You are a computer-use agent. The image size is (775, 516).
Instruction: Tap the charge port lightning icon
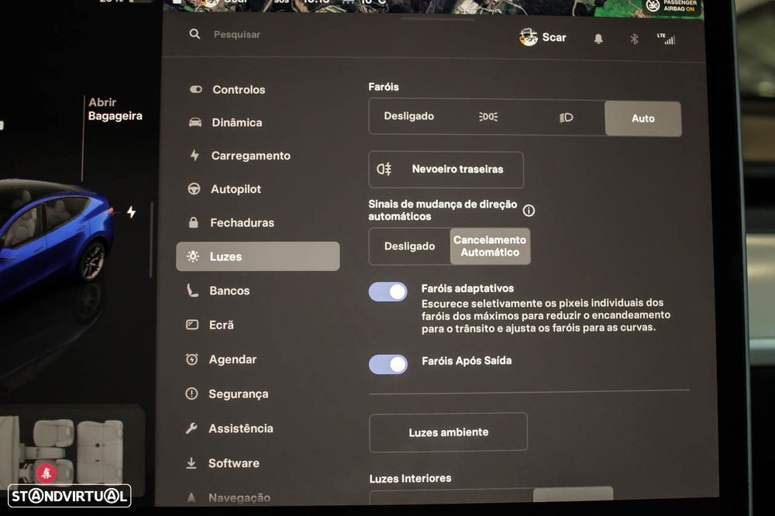[131, 212]
